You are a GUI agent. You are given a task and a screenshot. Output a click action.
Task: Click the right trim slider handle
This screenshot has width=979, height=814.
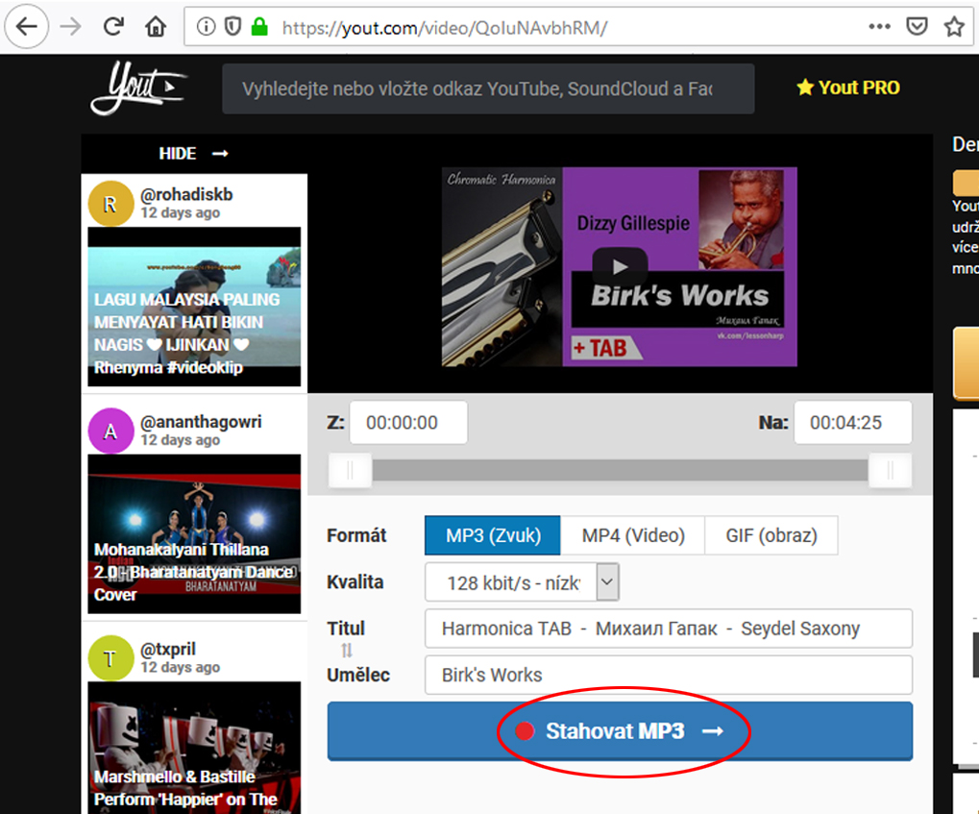click(x=890, y=470)
